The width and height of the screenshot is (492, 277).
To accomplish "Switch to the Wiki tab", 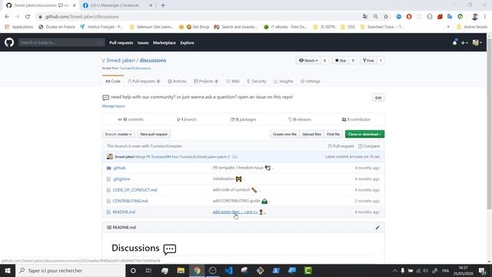I will [233, 81].
